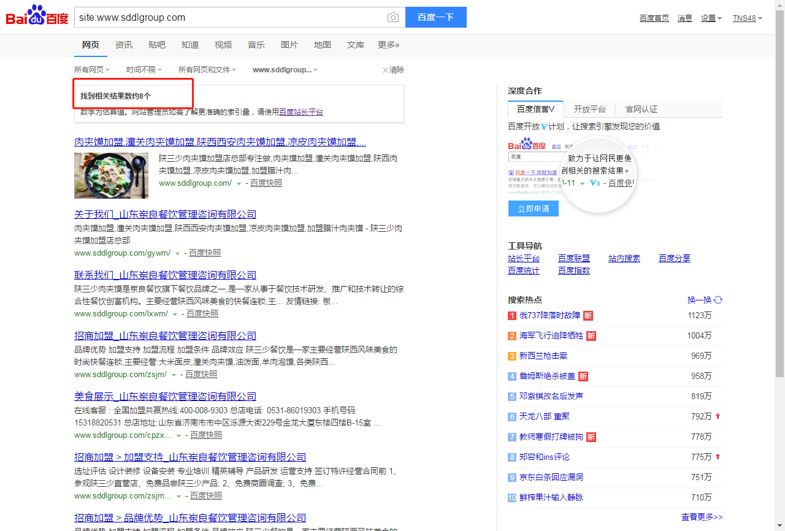The width and height of the screenshot is (785, 531).
Task: Click the food bowl result thumbnail
Action: [x=111, y=175]
